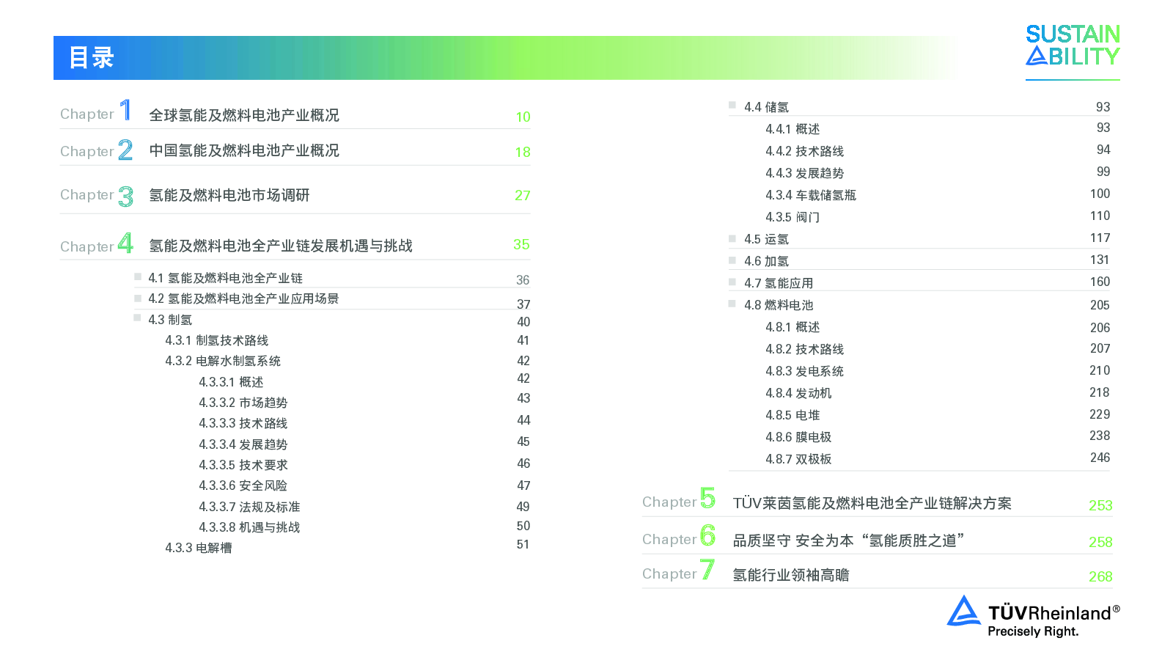Select entry 4.3.3.3 技术路线
This screenshot has height=660, width=1173.
(x=243, y=423)
